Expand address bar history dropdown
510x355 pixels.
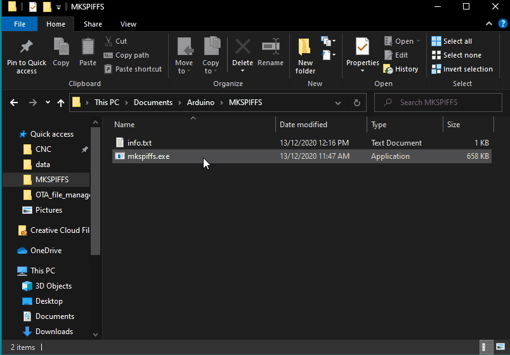pos(338,103)
